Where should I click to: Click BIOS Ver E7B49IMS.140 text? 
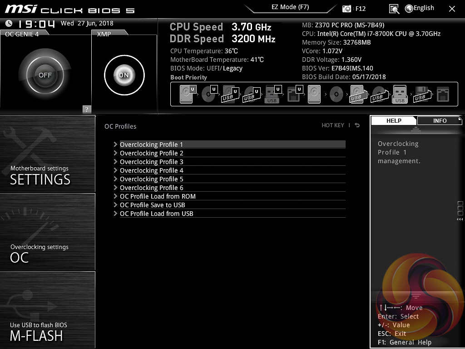click(337, 68)
